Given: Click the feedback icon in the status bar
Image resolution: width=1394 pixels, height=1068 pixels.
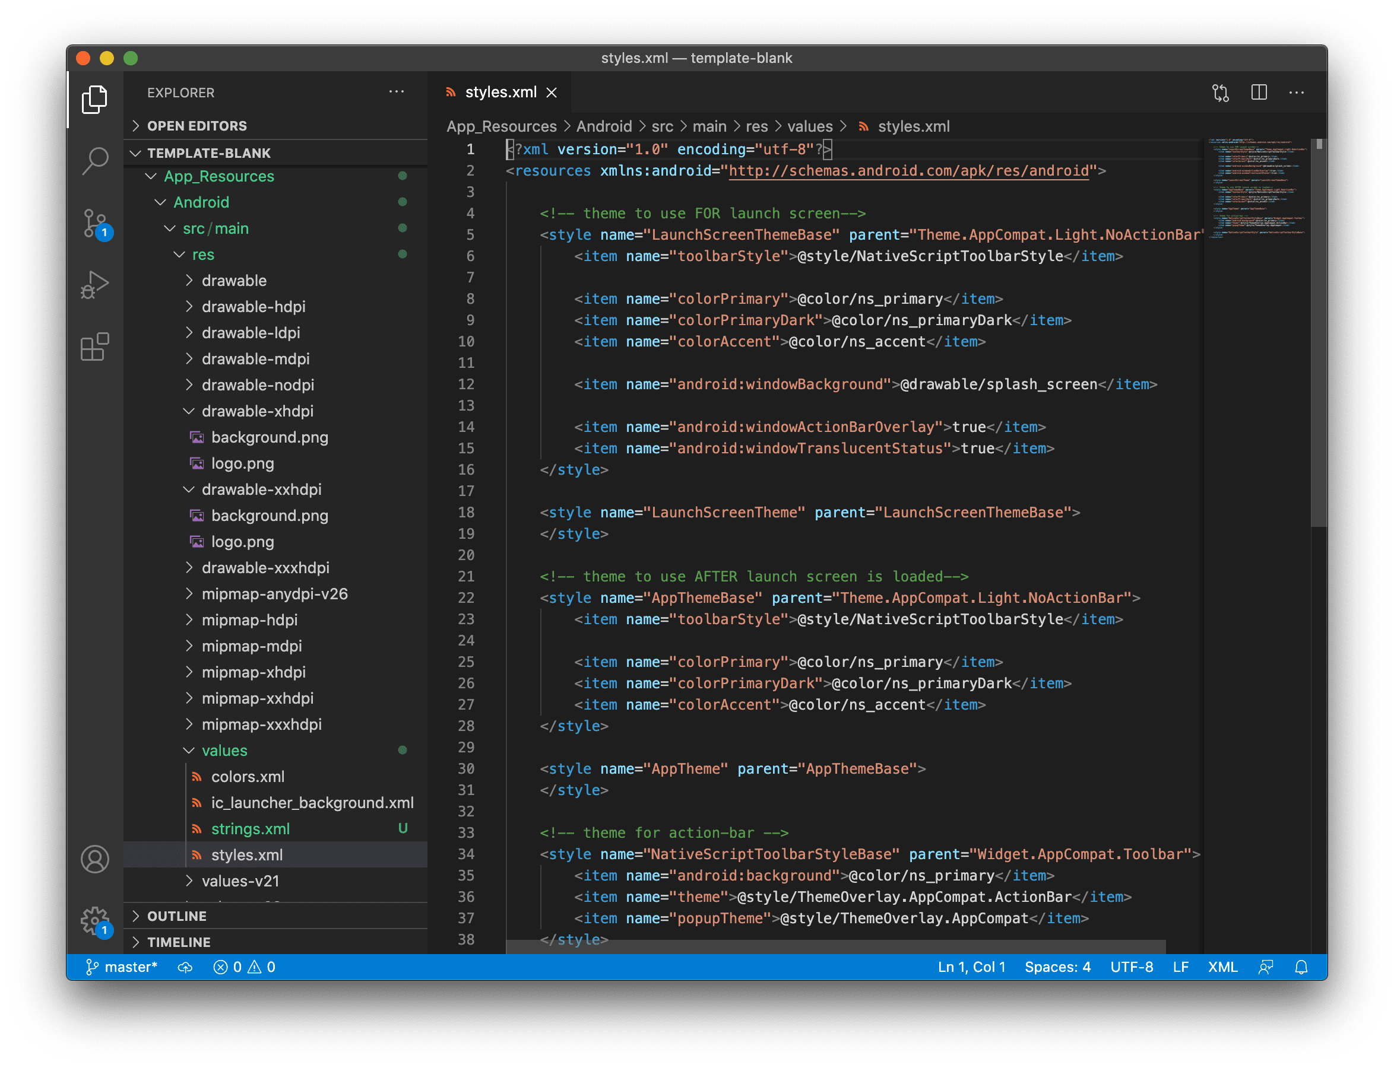Looking at the screenshot, I should point(1266,967).
